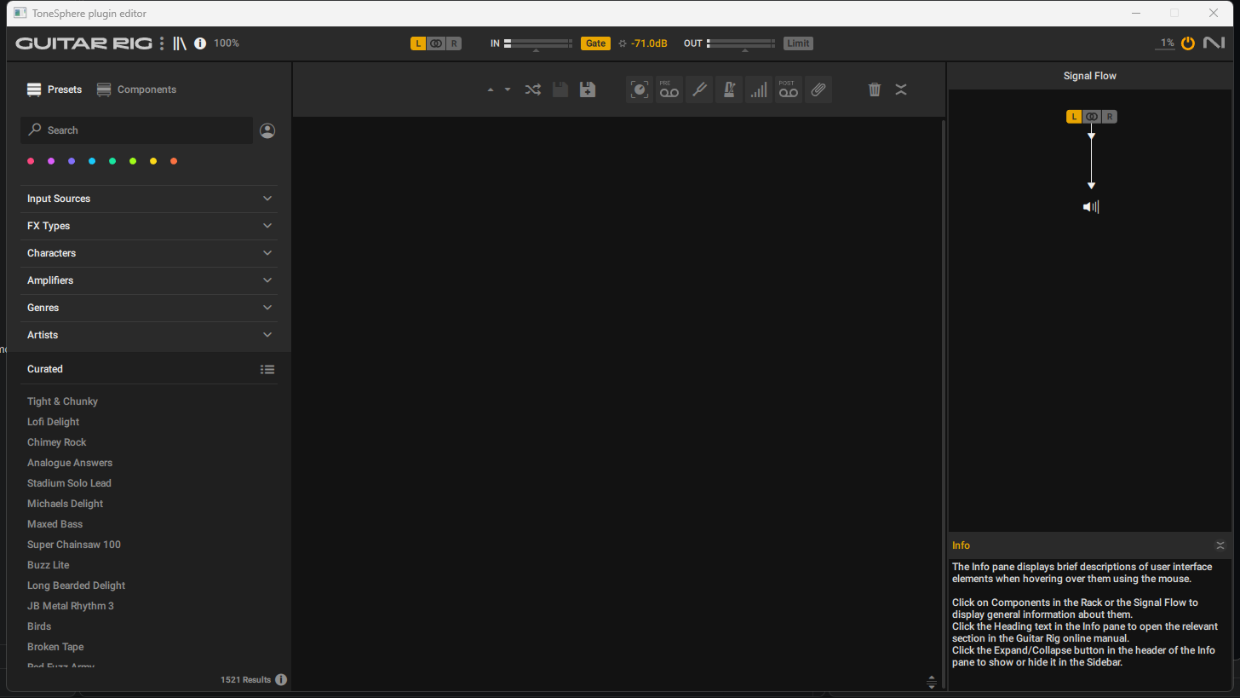Select the Stadium Solo Lead preset

(69, 483)
